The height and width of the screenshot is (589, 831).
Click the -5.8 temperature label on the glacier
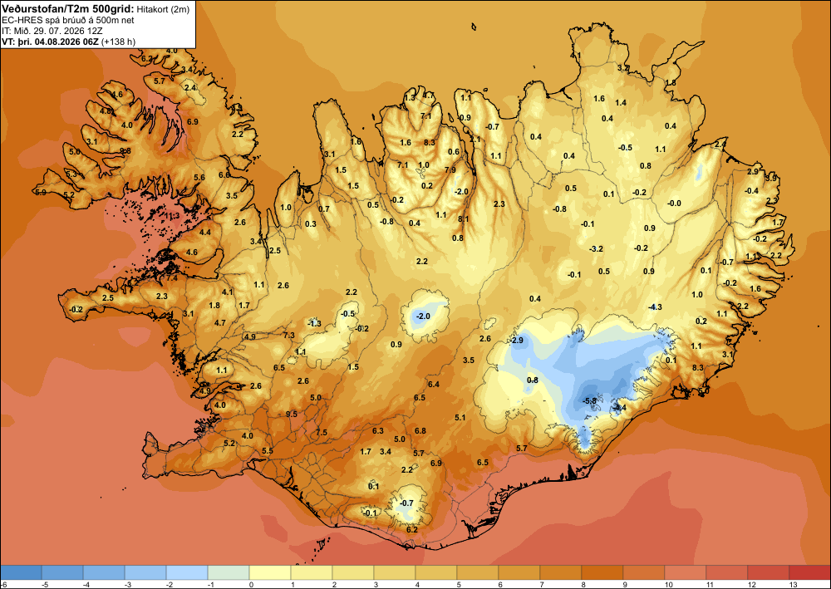[x=589, y=401]
